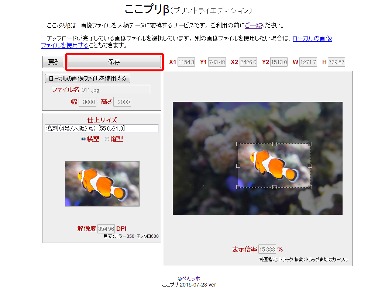Select the 縦型 portrait radio button
Viewport: 378px width, 295px height.
tap(107, 139)
